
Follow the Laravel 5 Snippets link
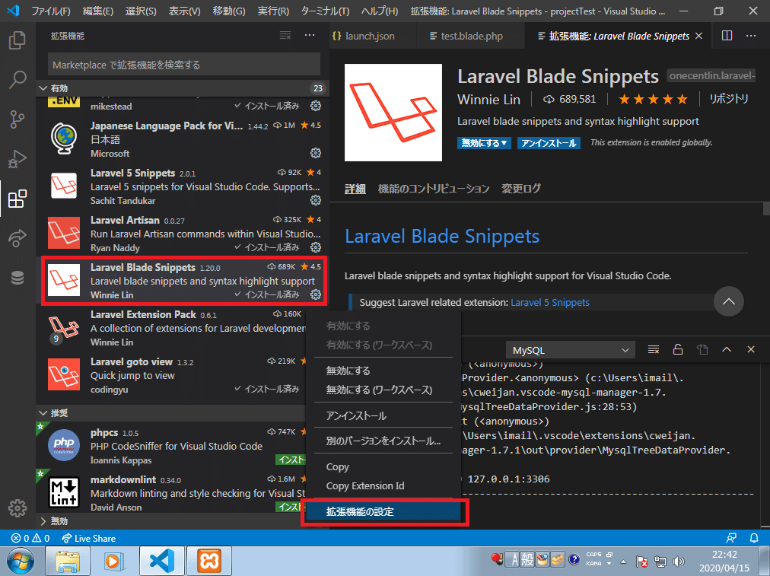click(550, 303)
